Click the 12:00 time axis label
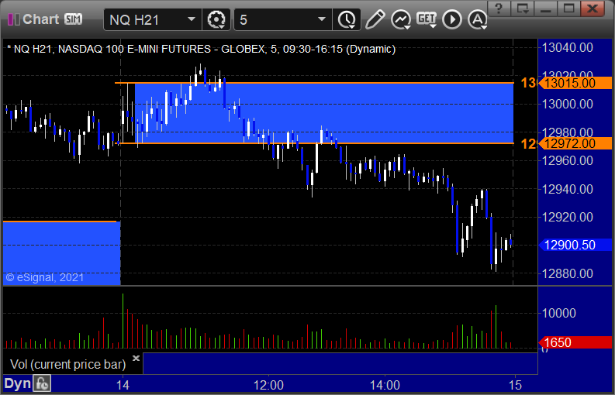Screen dimensions: 615x395 268,385
